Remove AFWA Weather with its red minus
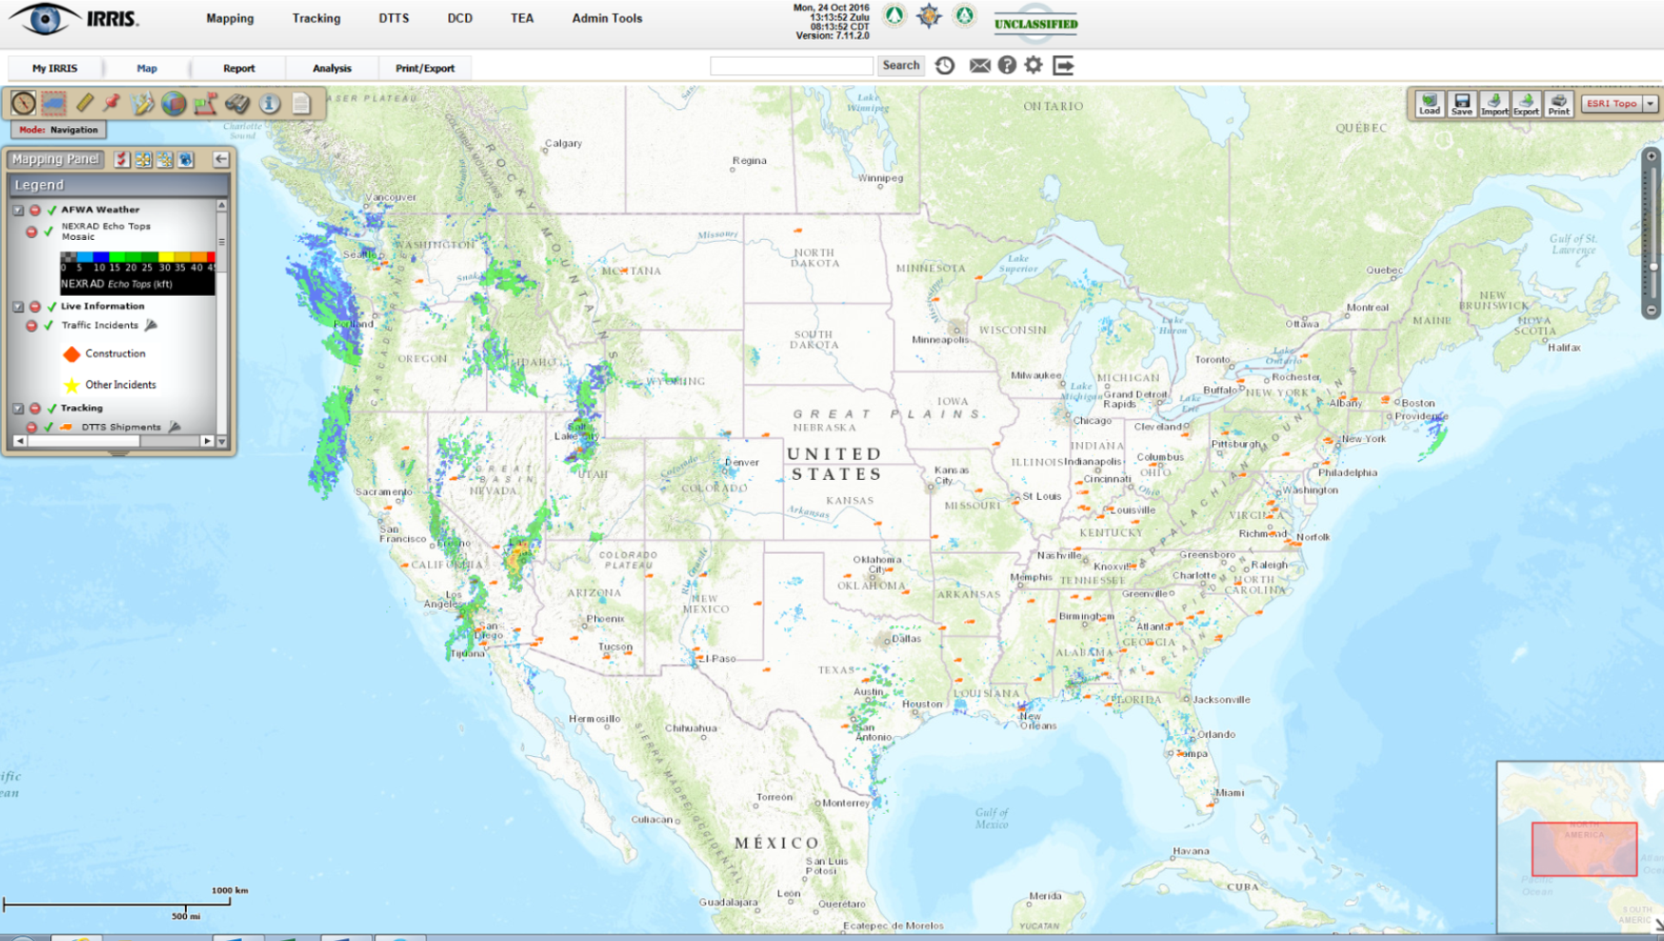 pyautogui.click(x=35, y=210)
